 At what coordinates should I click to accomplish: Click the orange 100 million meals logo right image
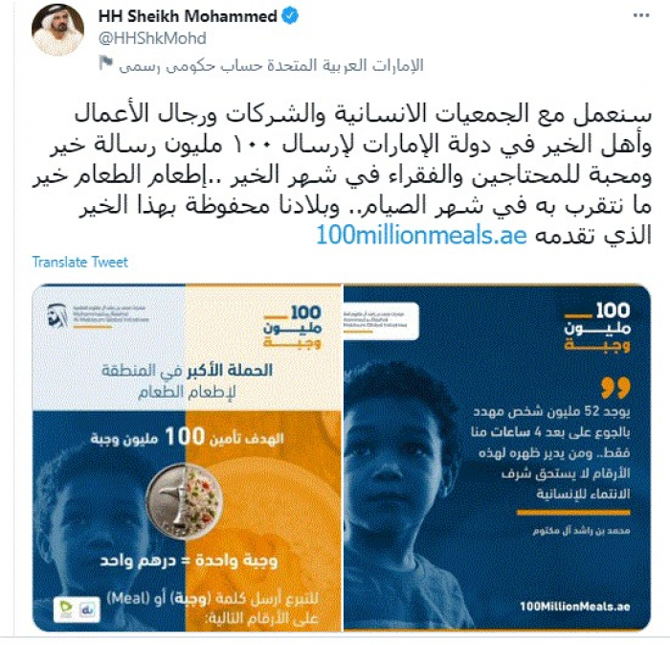coord(597,327)
